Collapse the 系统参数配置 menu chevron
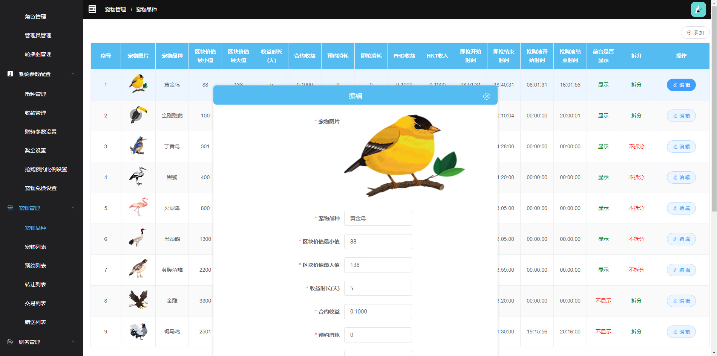 73,74
